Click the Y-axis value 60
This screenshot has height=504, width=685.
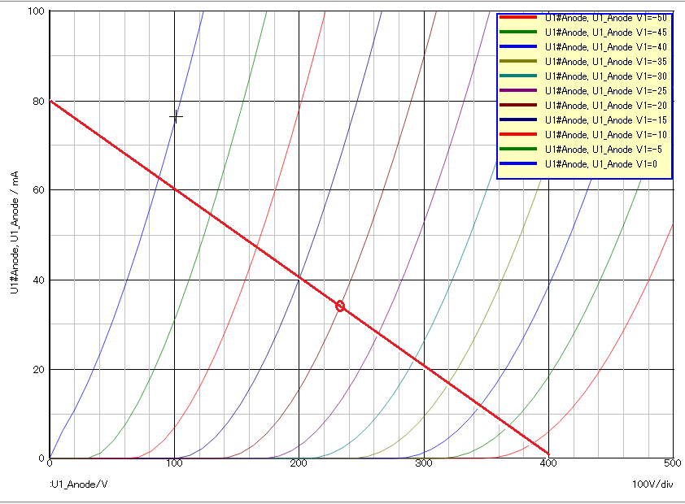[38, 190]
